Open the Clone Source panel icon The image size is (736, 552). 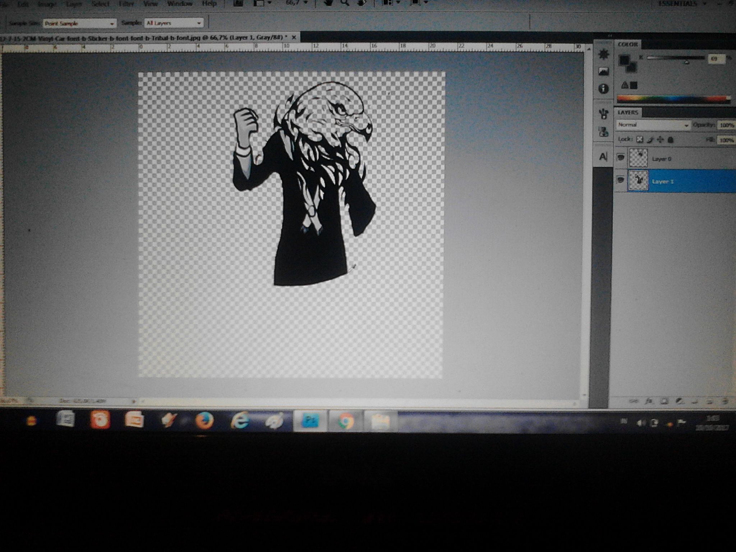(x=604, y=132)
